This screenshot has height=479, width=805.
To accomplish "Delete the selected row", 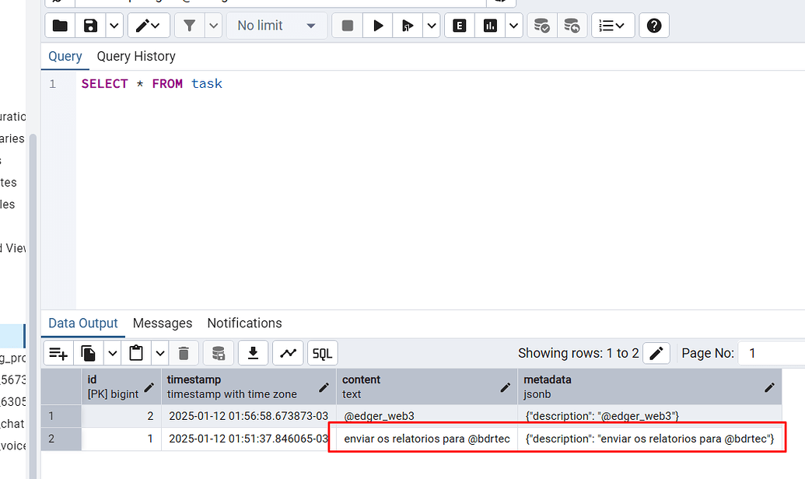I will point(184,352).
